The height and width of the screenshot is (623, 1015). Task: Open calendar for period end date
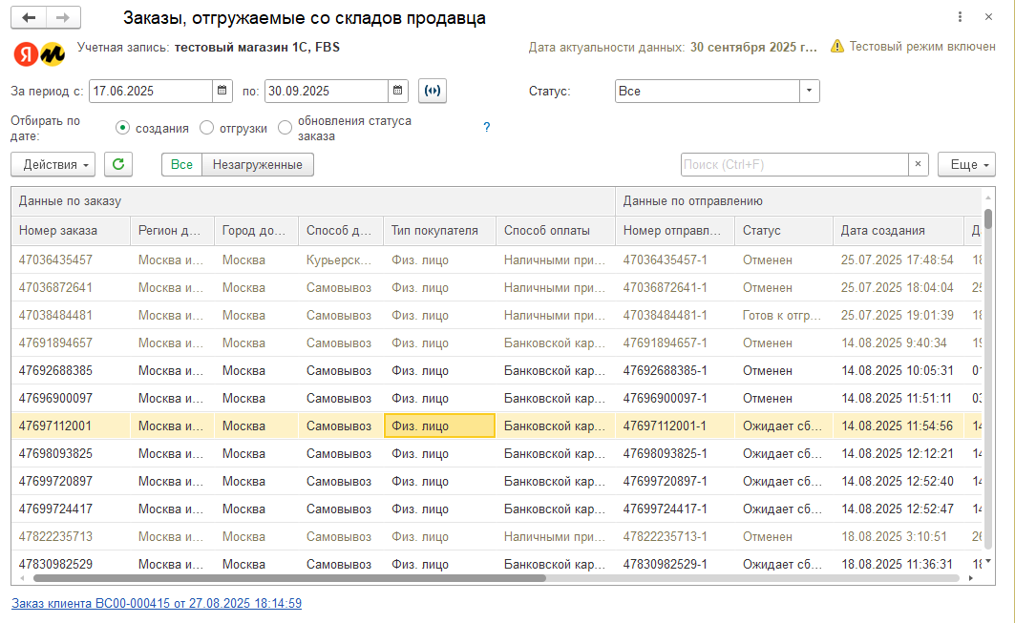(x=398, y=91)
